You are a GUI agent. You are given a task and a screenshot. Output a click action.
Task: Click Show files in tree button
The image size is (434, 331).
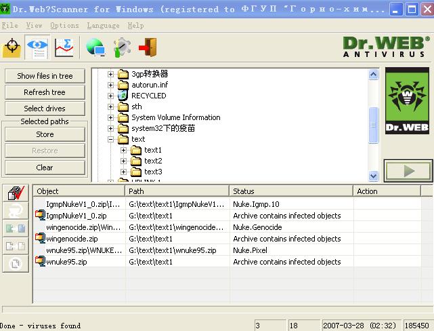[x=45, y=76]
